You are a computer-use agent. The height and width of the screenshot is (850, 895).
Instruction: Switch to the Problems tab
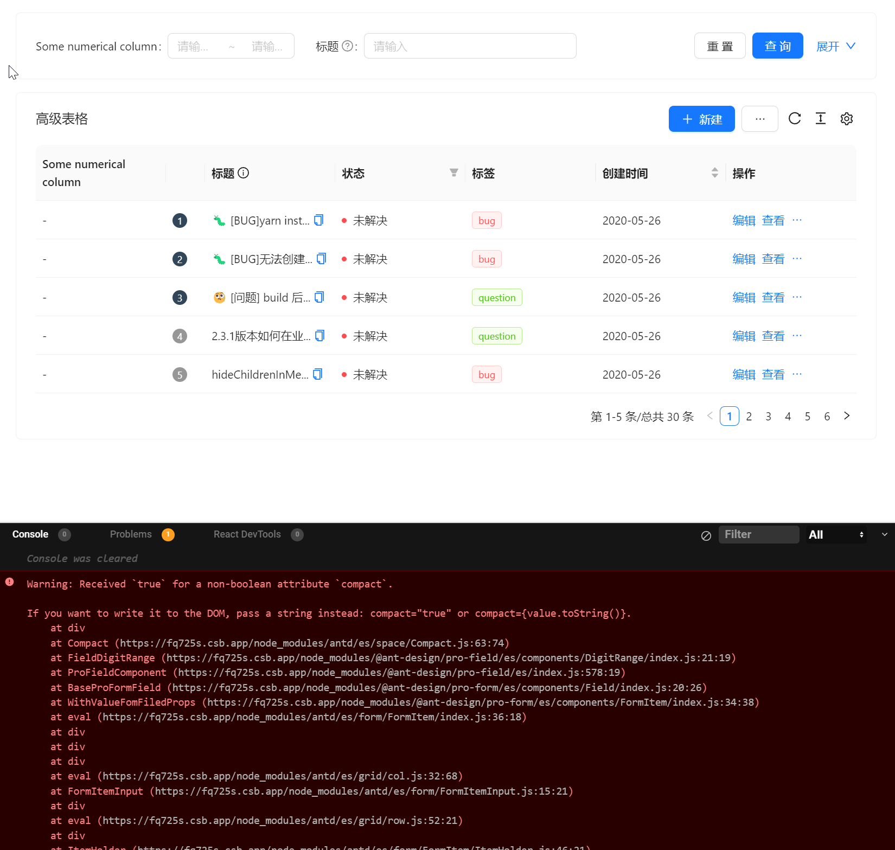coord(130,534)
